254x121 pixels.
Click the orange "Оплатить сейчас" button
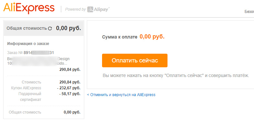135,60
